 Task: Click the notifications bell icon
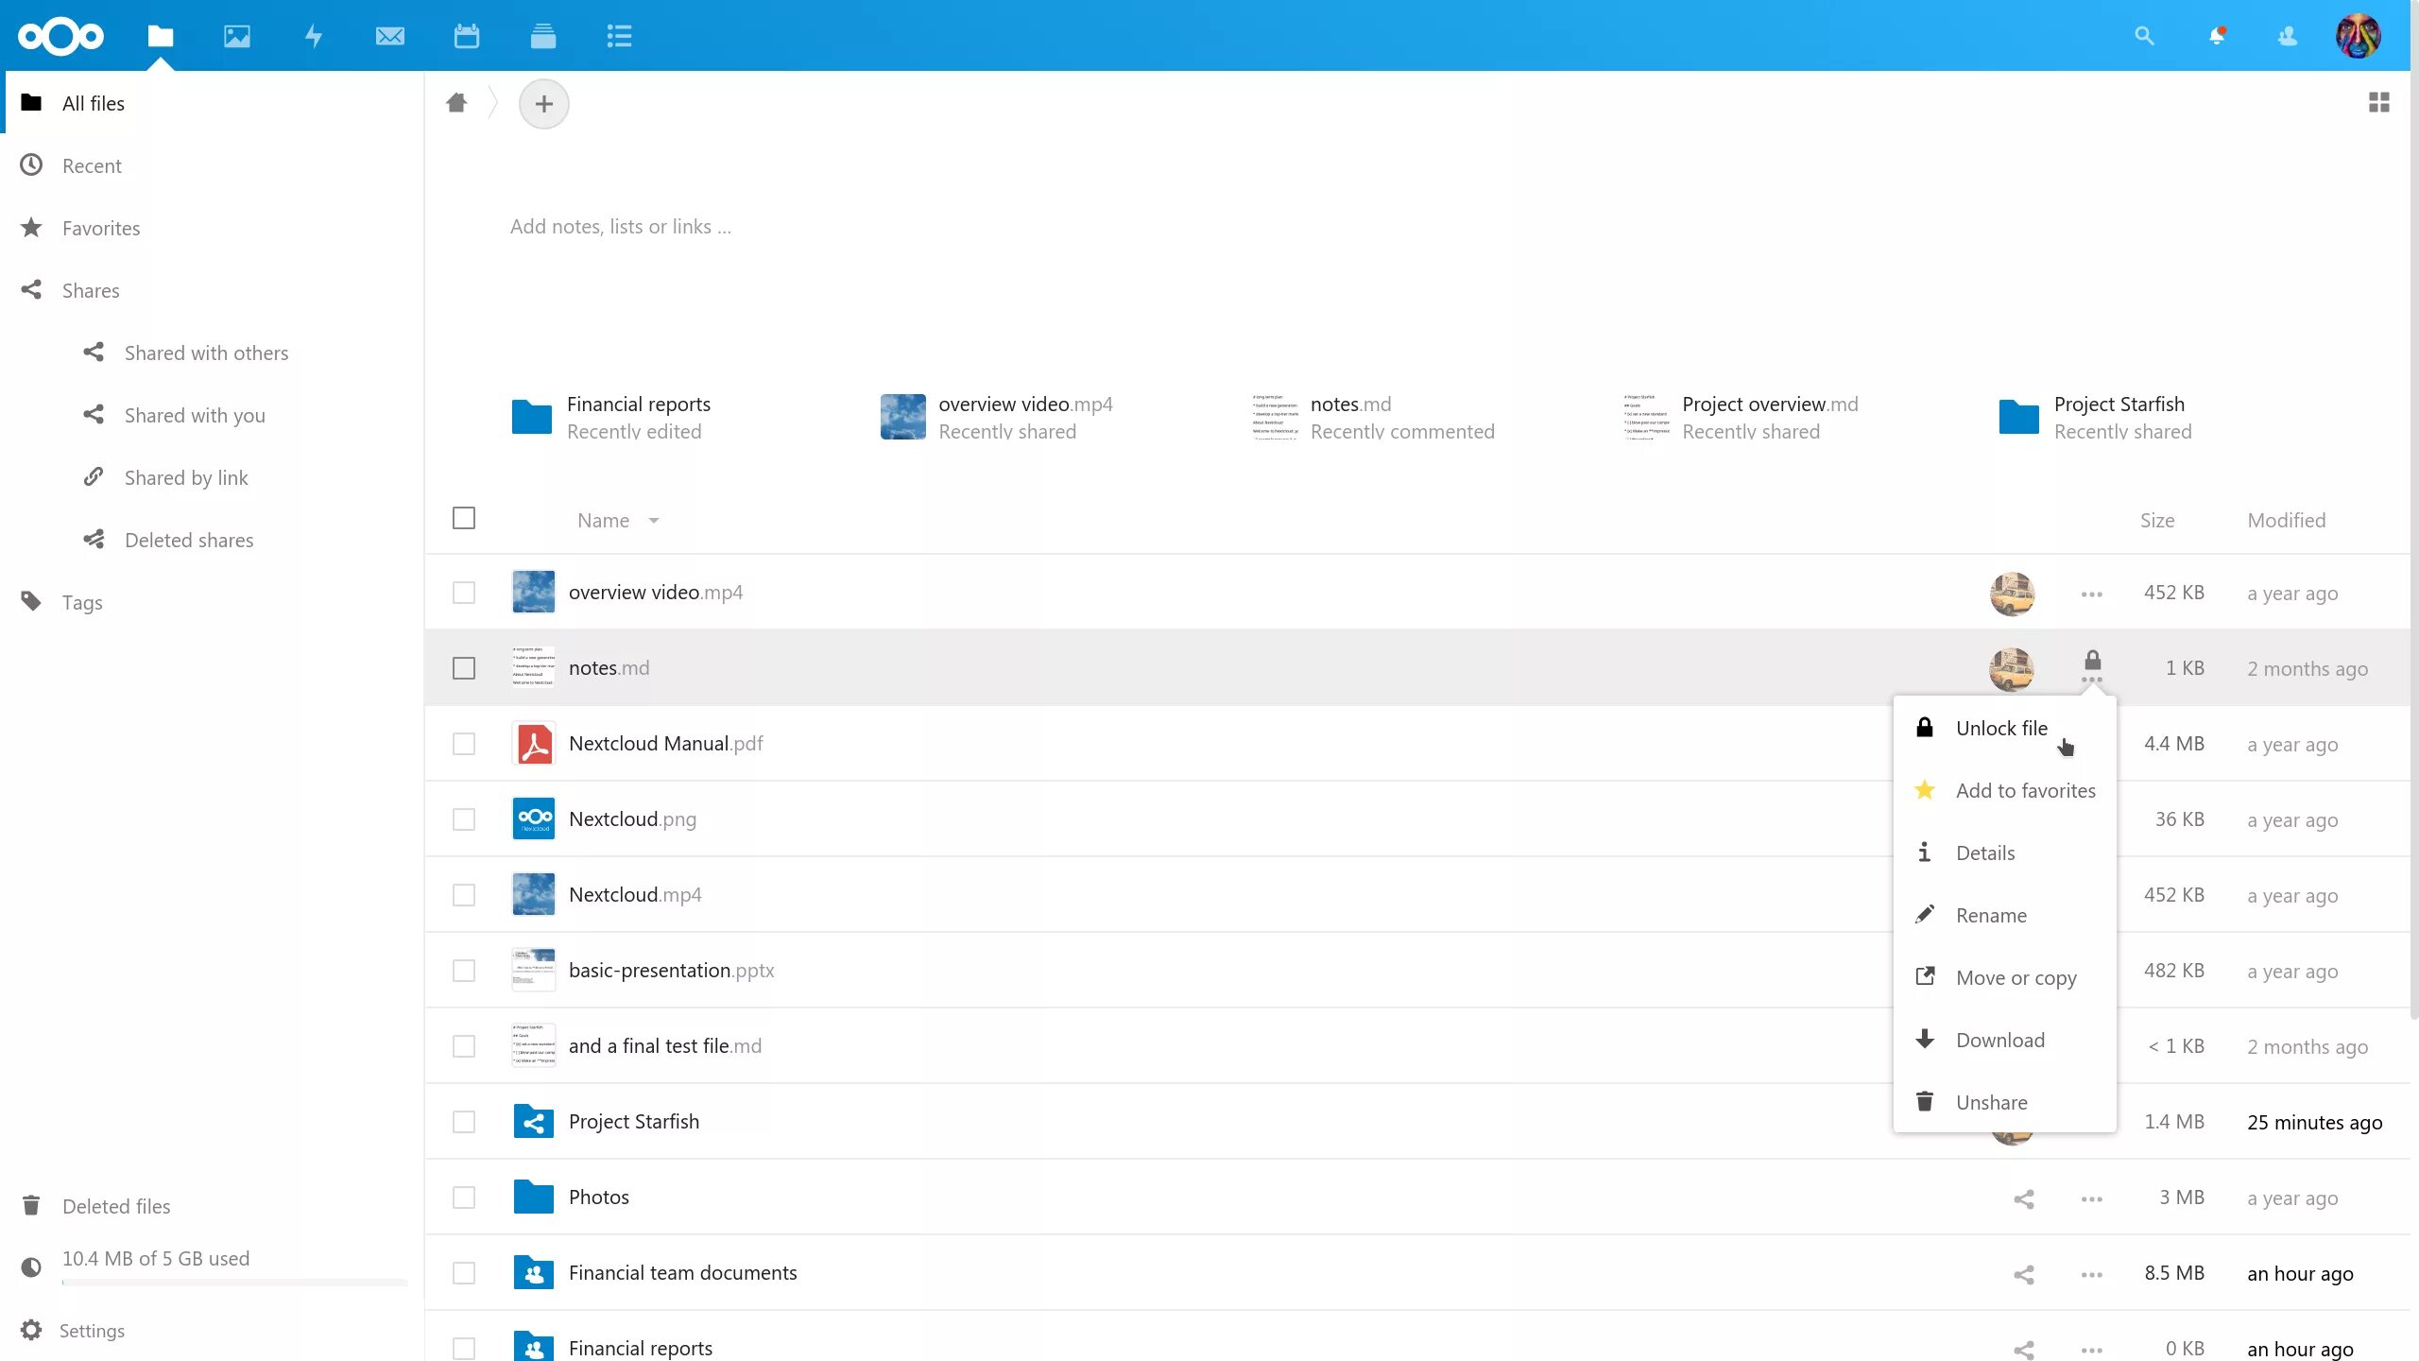(2218, 35)
